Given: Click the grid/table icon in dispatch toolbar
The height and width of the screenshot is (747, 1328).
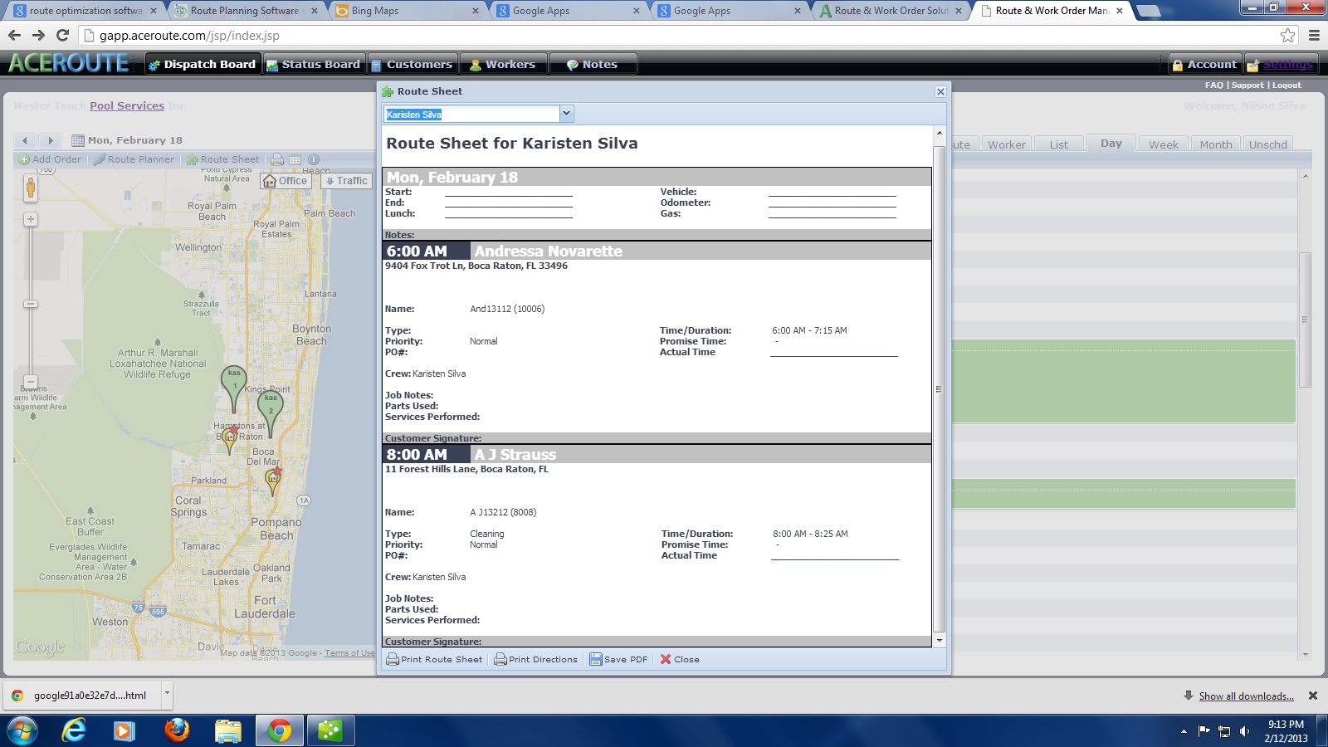Looking at the screenshot, I should tap(295, 159).
